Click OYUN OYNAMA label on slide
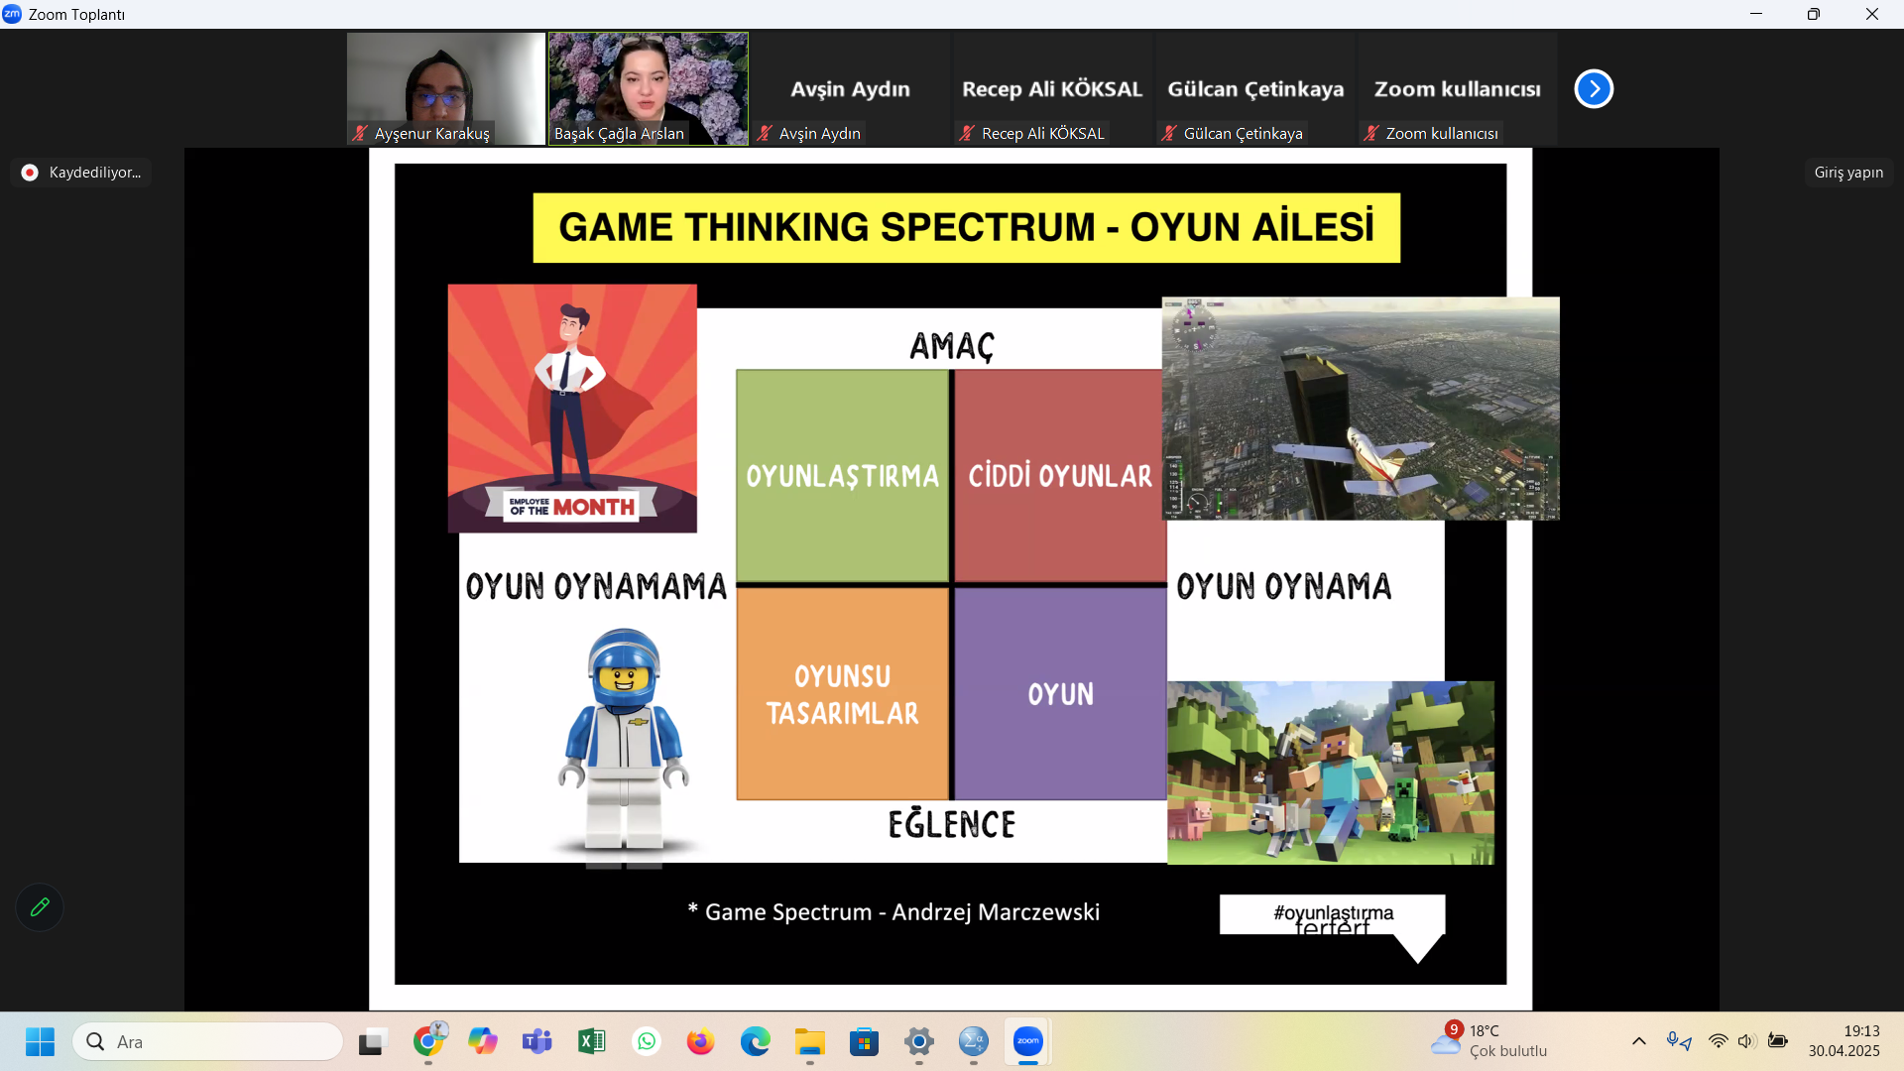This screenshot has height=1071, width=1904. (x=1284, y=586)
